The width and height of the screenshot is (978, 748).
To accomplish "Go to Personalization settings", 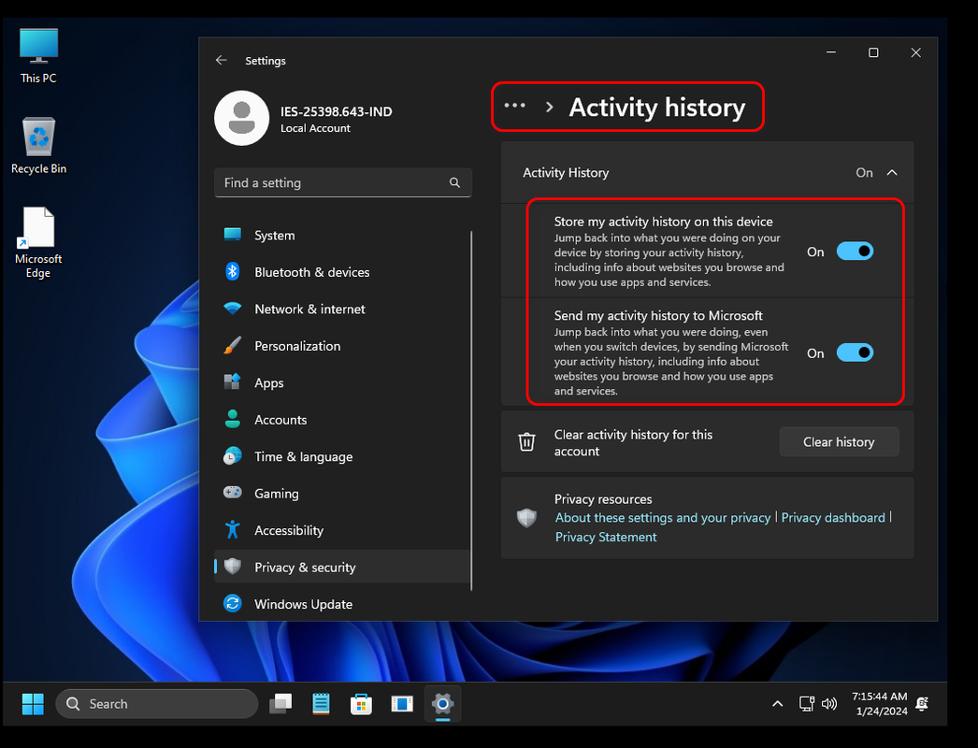I will (342, 346).
